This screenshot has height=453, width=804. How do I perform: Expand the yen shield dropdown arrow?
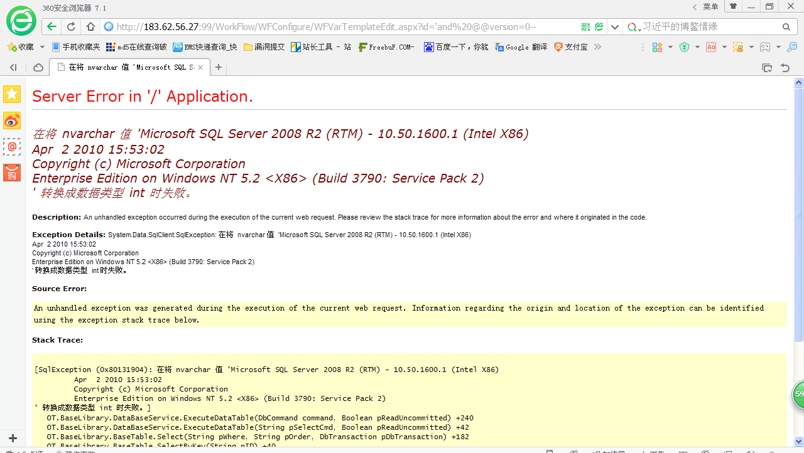[697, 47]
